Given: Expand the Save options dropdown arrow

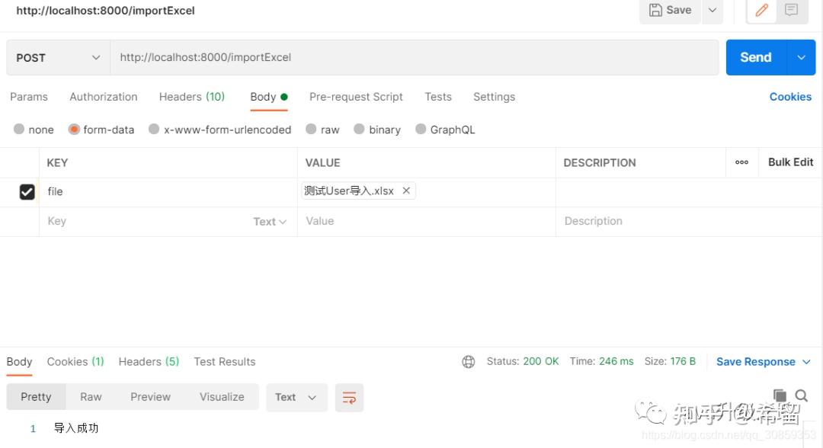Looking at the screenshot, I should coord(713,11).
